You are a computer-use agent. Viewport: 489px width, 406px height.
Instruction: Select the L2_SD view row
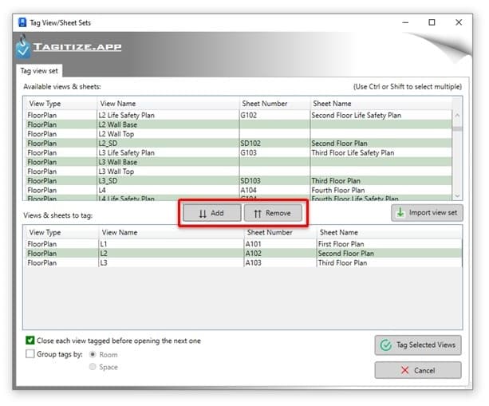(x=239, y=144)
